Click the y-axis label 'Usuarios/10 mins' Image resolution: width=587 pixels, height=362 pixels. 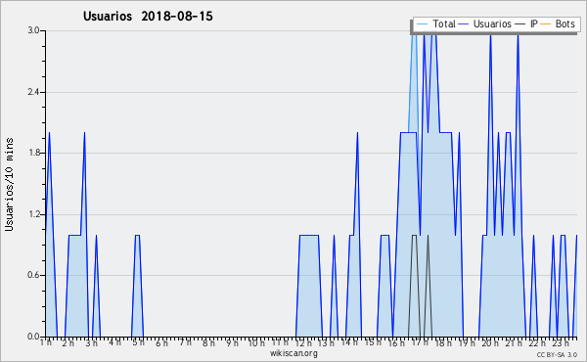[x=9, y=184]
